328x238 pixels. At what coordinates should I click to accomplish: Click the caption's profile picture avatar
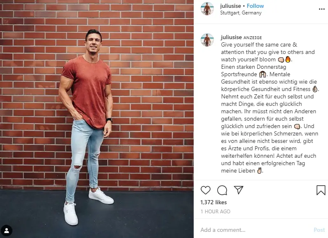click(x=207, y=40)
